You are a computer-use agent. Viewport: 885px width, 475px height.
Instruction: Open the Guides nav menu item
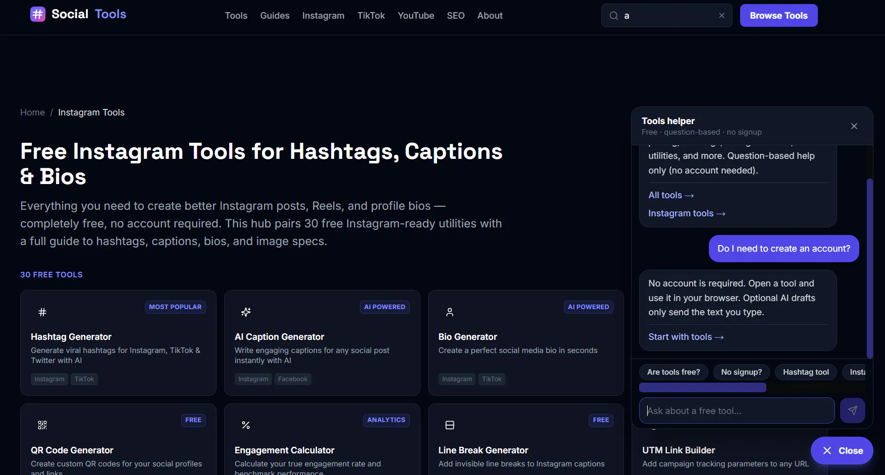pyautogui.click(x=275, y=16)
